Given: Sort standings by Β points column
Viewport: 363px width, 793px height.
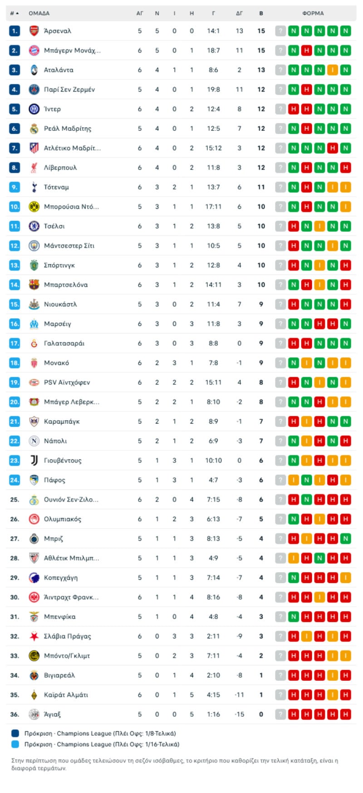Looking at the screenshot, I should pyautogui.click(x=261, y=14).
